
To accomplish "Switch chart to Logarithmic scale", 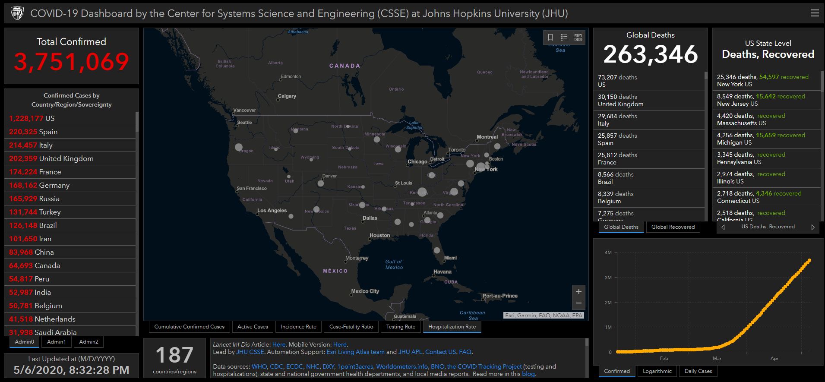I will point(657,371).
